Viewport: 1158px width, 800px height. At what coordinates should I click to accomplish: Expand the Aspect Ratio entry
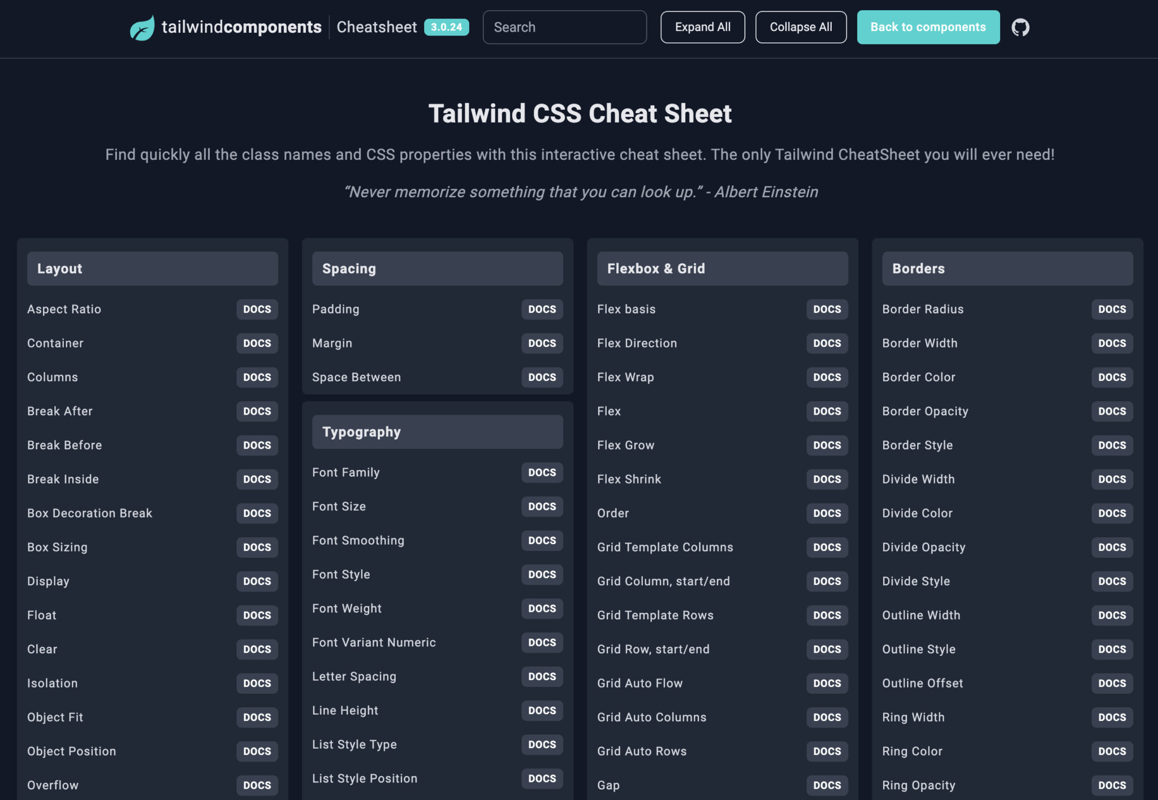(x=64, y=309)
